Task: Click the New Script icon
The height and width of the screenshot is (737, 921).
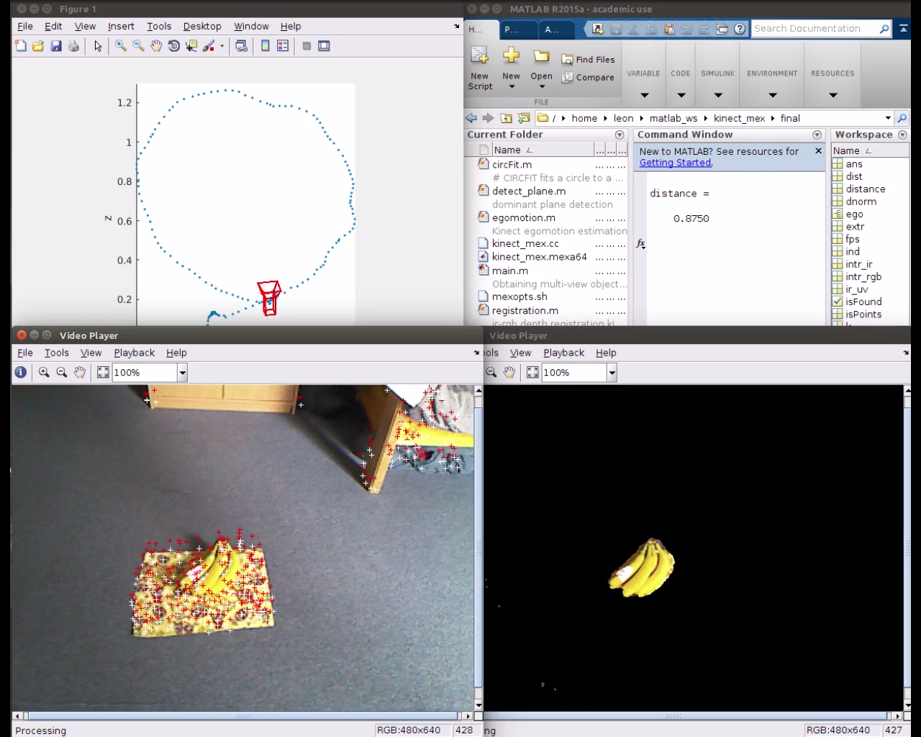Action: point(480,69)
